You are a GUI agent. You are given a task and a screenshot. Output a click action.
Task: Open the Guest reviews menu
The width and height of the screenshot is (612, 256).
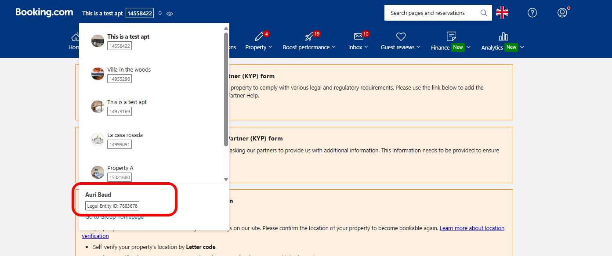pos(398,47)
